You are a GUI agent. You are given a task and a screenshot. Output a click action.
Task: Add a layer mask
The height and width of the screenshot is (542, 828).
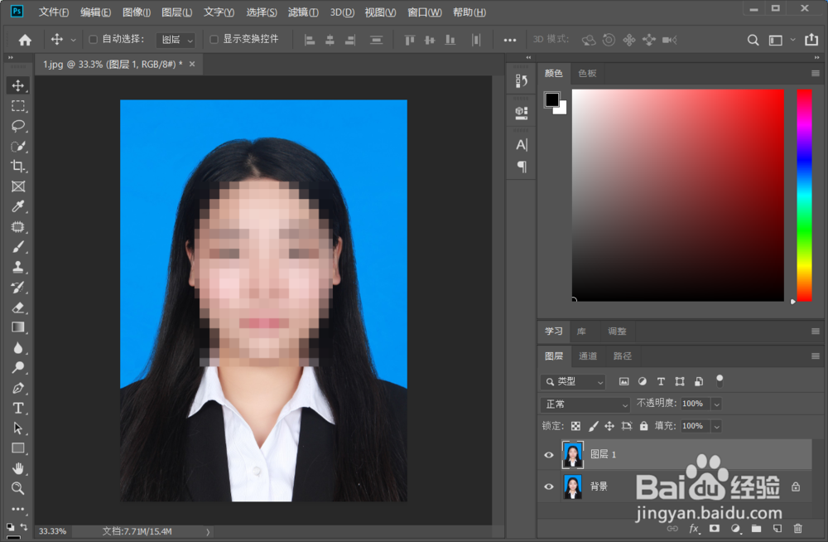715,528
